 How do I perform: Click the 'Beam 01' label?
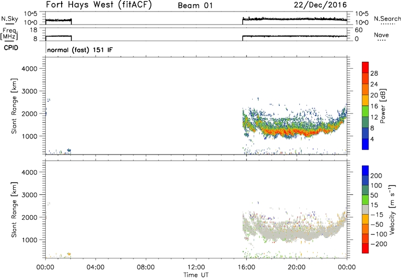tap(195, 6)
